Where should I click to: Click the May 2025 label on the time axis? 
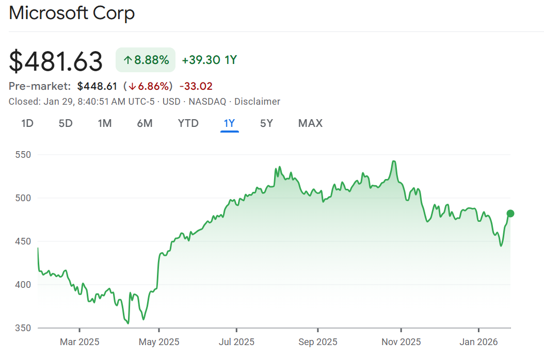click(x=159, y=342)
